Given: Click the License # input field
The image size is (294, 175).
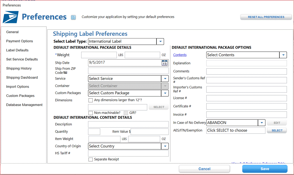Looking at the screenshot, I should pos(247,98).
